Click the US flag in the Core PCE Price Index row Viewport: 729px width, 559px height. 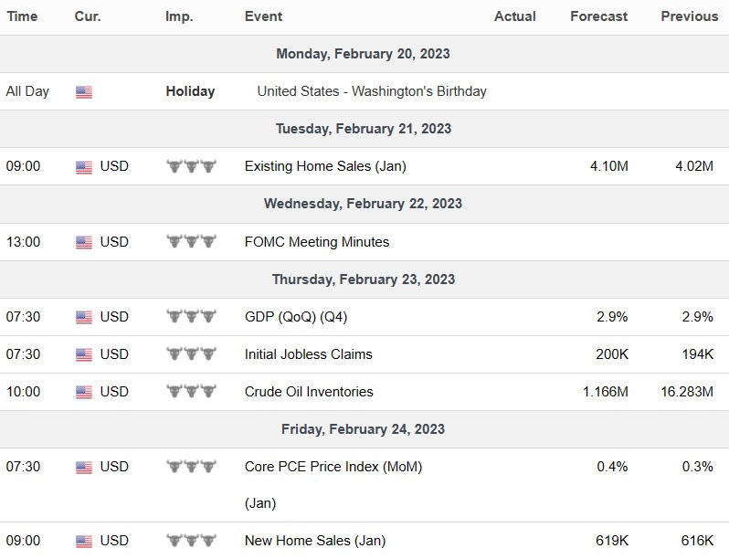(84, 467)
